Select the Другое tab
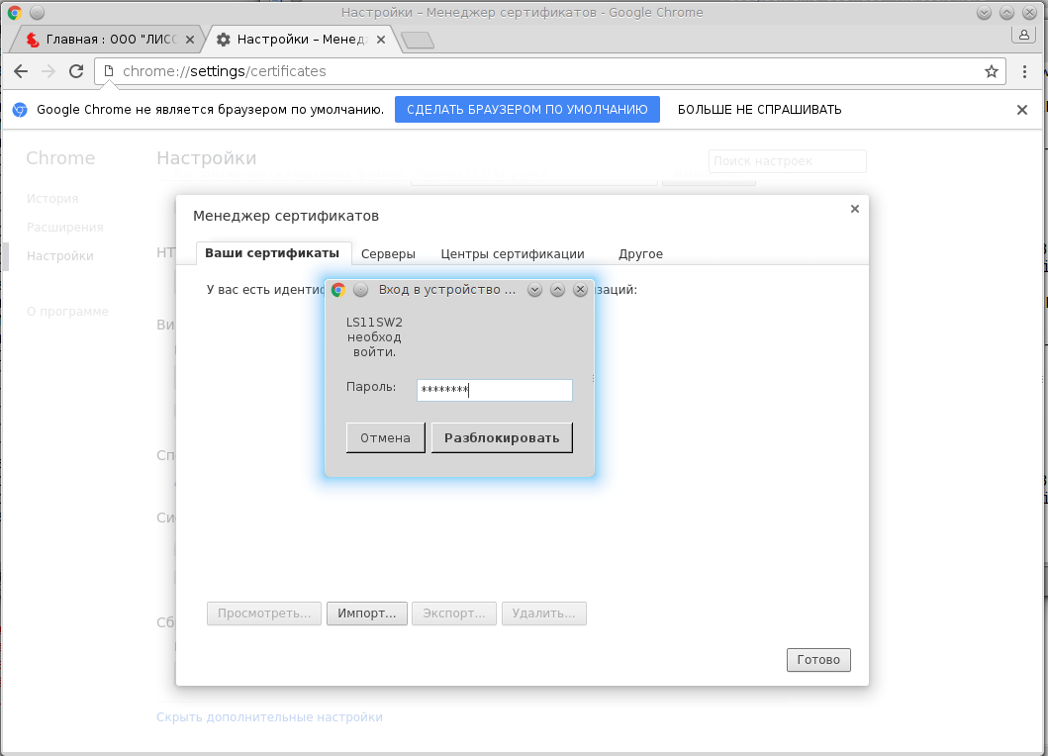 640,254
